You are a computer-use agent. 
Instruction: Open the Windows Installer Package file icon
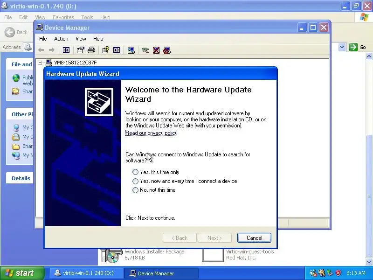click(x=111, y=255)
